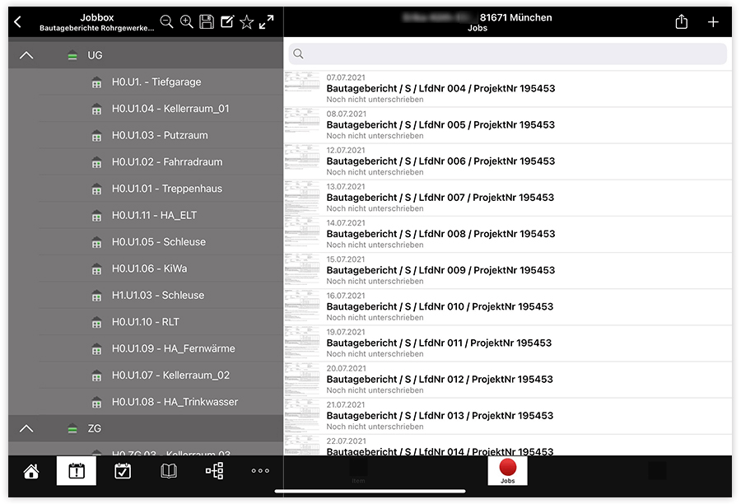Screen dimensions: 741x504
Task: Open the three-dot more options menu
Action: pyautogui.click(x=260, y=471)
